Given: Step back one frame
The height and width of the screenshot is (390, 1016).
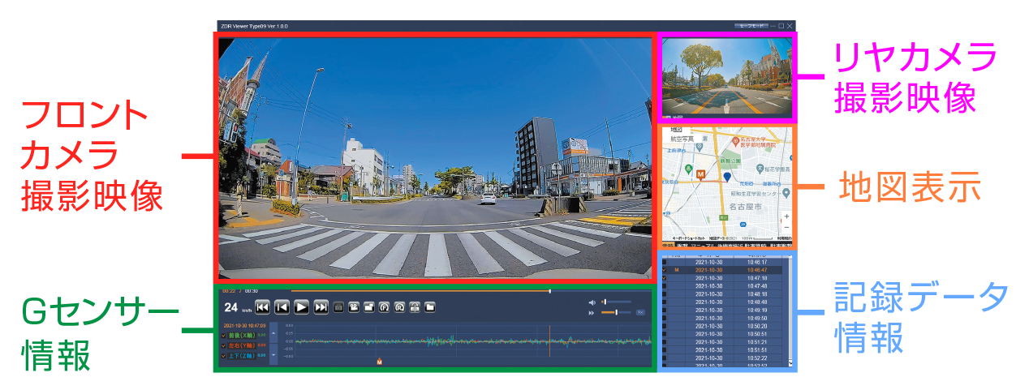Looking at the screenshot, I should click(282, 307).
